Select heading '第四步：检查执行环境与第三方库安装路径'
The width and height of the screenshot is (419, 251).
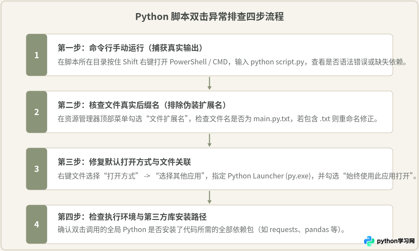132,217
